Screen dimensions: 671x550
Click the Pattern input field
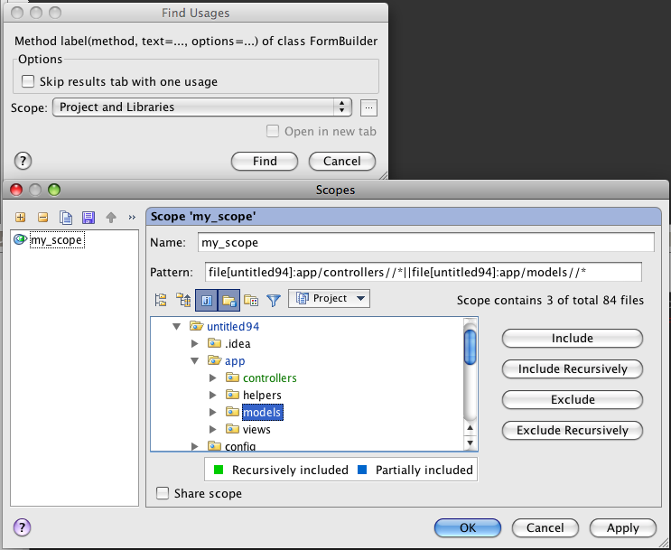click(424, 272)
